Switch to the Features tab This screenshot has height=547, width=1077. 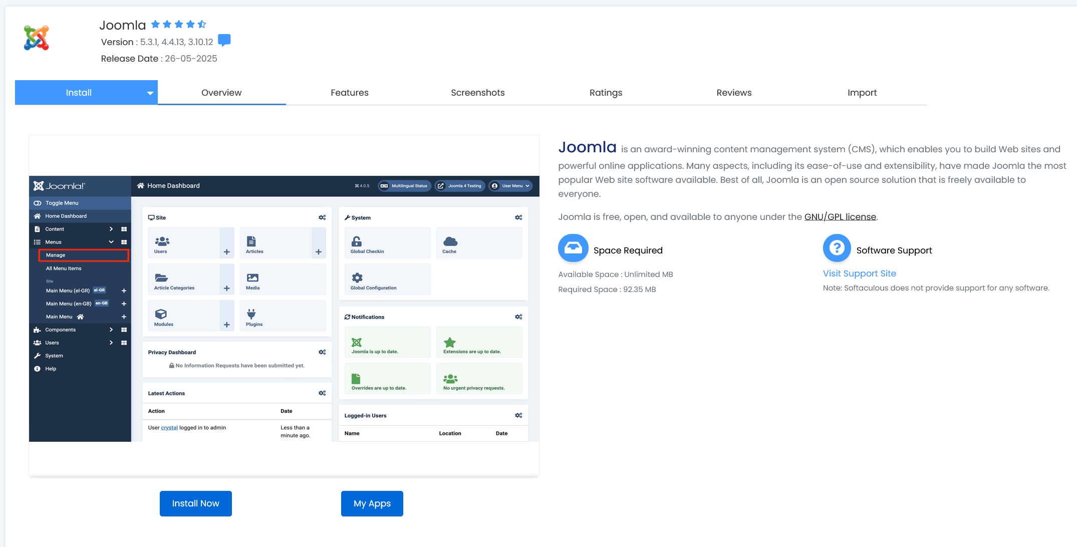click(x=350, y=93)
